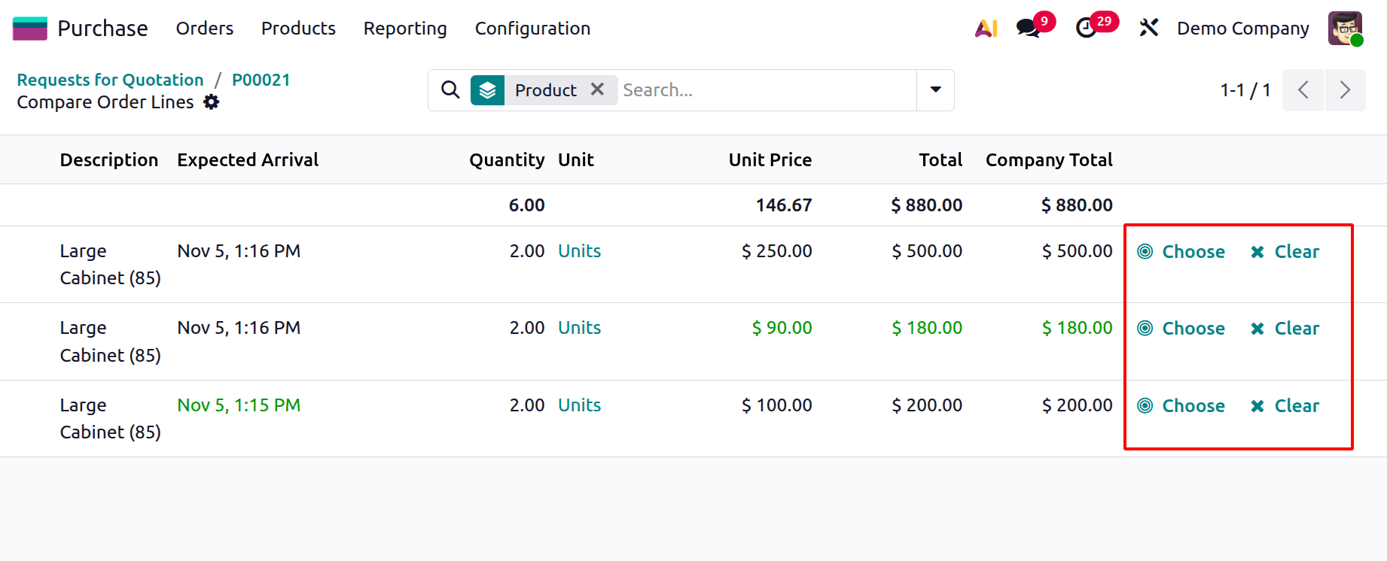The width and height of the screenshot is (1387, 561).
Task: Open the conversations messages icon
Action: [x=1029, y=29]
